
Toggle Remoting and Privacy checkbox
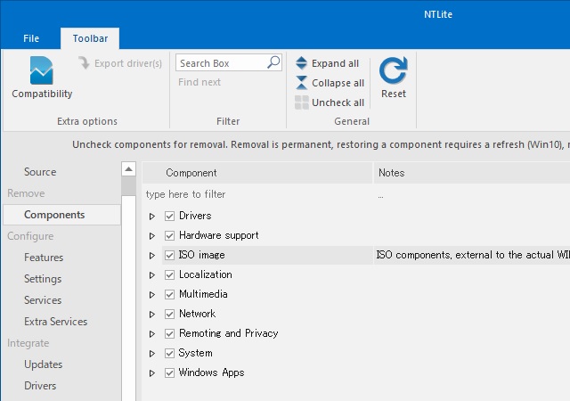[169, 333]
